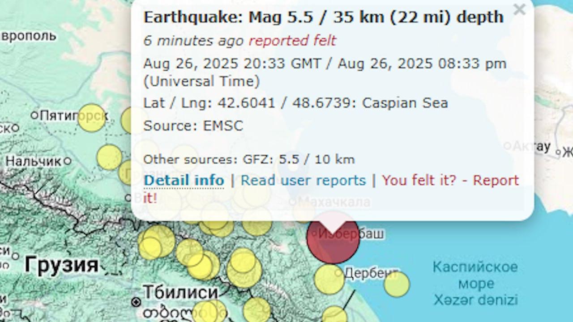Select yellow quake marker in Caspian Sea near Дербент
Screen dimensions: 573x322
397,284
